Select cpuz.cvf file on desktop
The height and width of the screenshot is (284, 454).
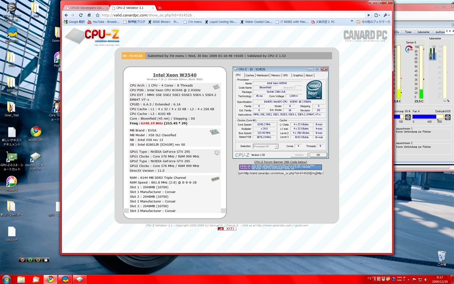pos(12,233)
